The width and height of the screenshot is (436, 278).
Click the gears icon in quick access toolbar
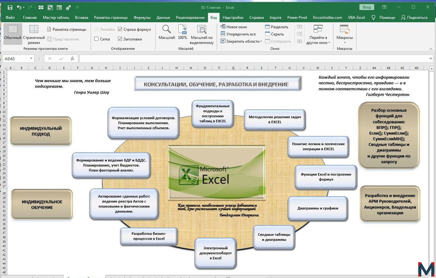coord(68,7)
